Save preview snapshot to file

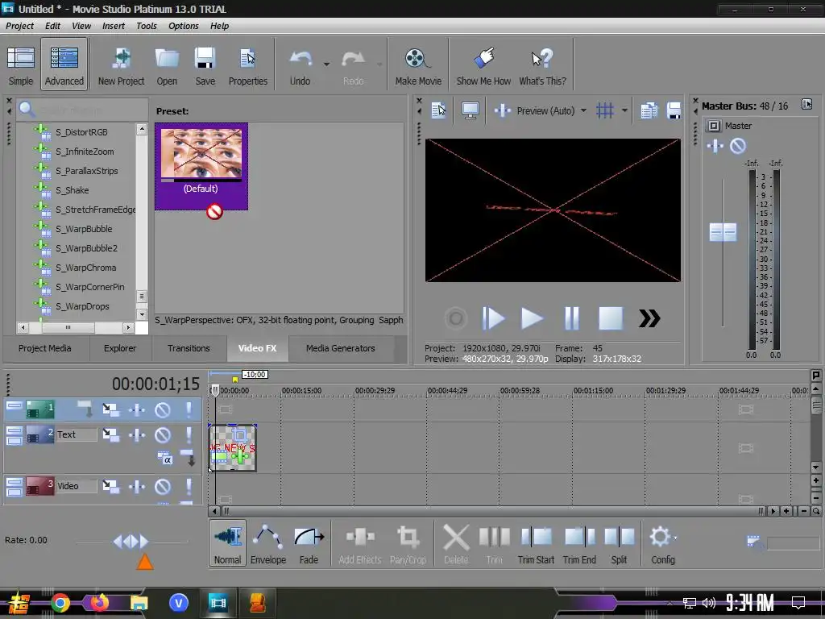click(x=674, y=110)
